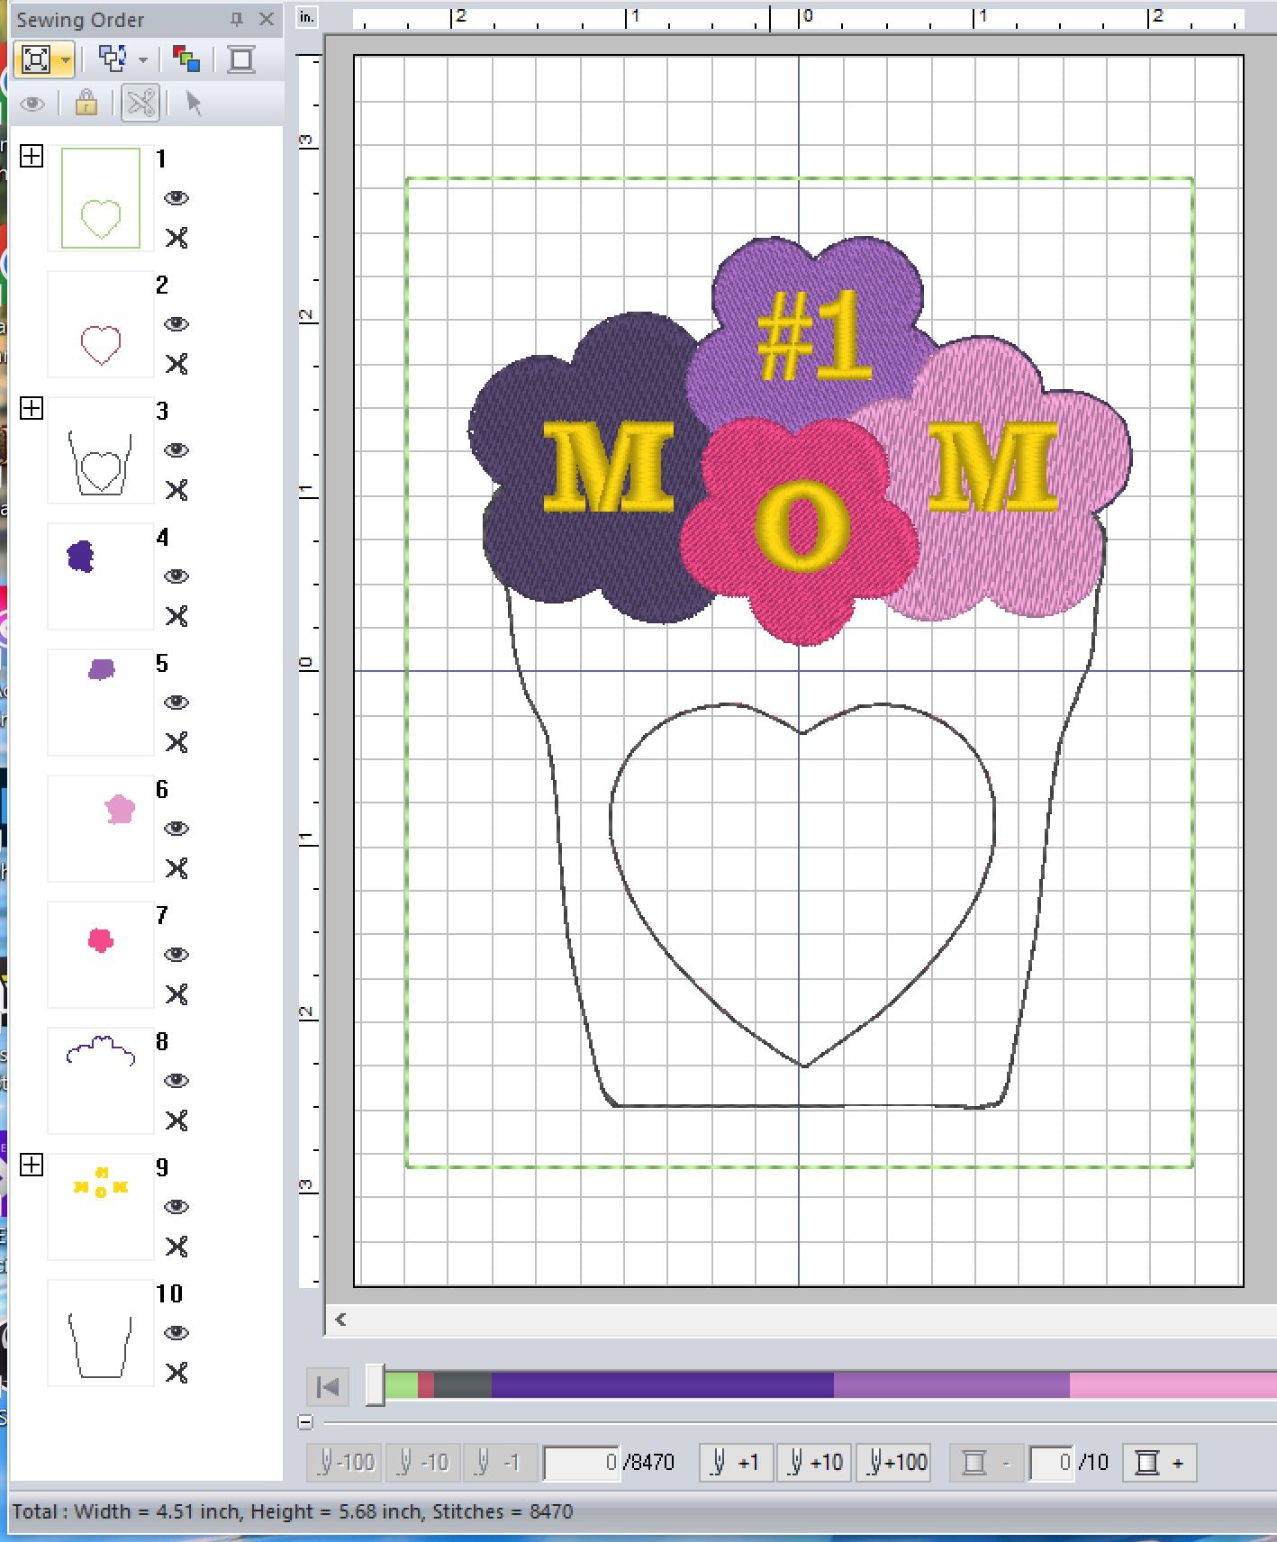Viewport: 1277px width, 1542px height.
Task: Click scissors trim icon for item 1
Action: (177, 238)
